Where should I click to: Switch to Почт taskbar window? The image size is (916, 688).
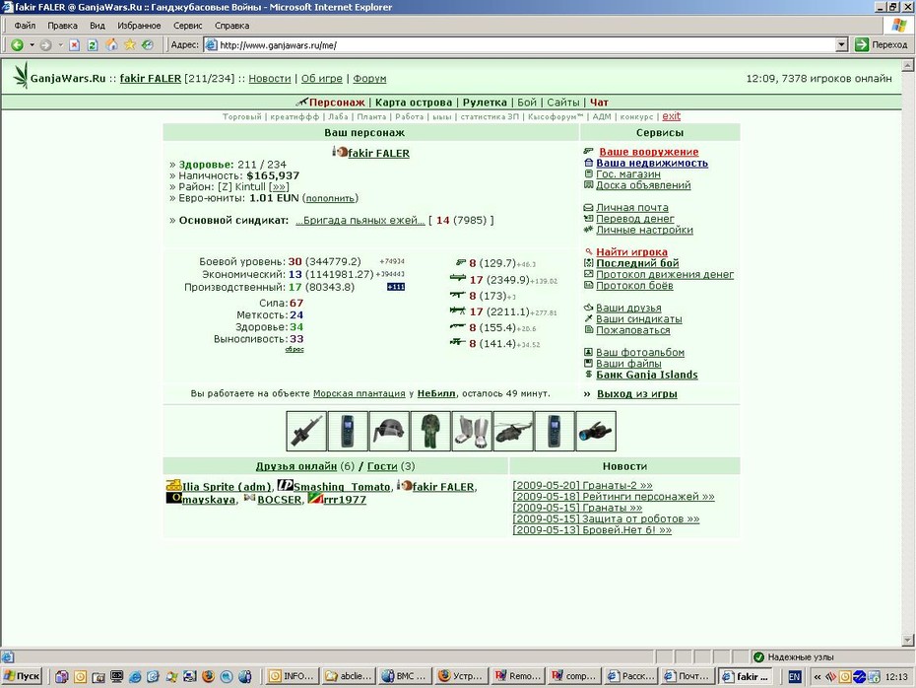687,676
